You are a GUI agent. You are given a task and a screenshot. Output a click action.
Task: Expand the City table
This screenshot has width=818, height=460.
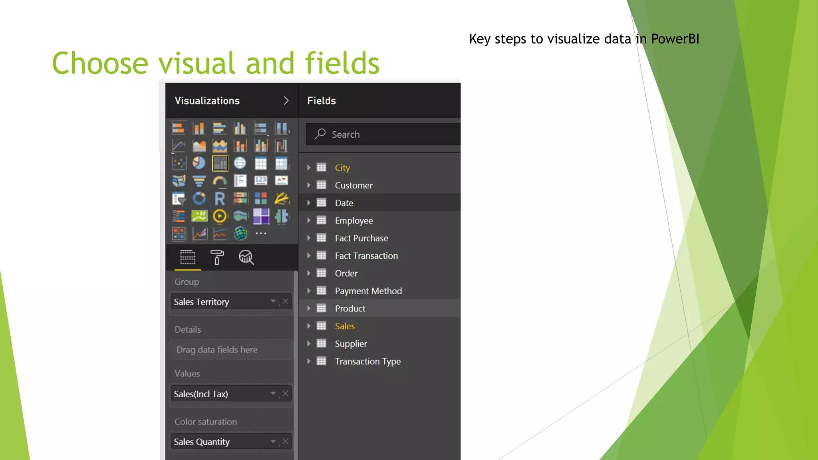[x=309, y=168]
